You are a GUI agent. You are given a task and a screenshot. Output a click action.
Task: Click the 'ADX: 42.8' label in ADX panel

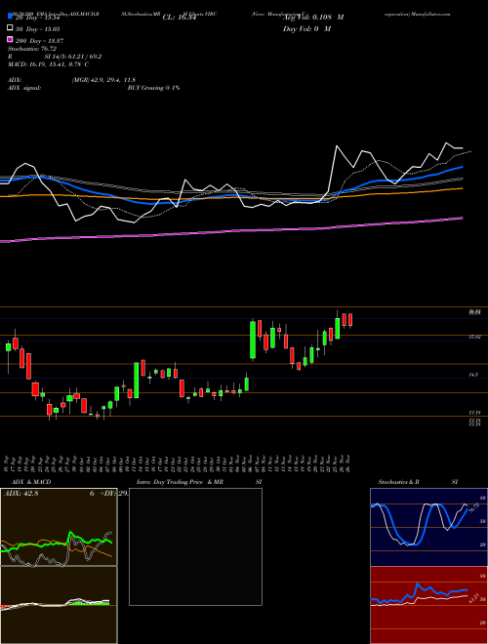click(20, 494)
